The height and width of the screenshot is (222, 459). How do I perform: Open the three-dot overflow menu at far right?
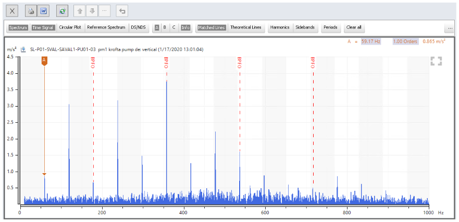[449, 28]
